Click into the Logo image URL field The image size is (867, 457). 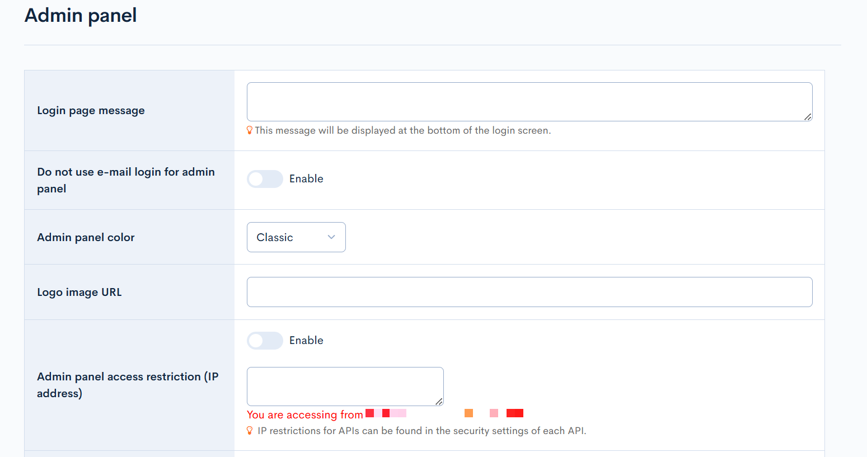(529, 292)
